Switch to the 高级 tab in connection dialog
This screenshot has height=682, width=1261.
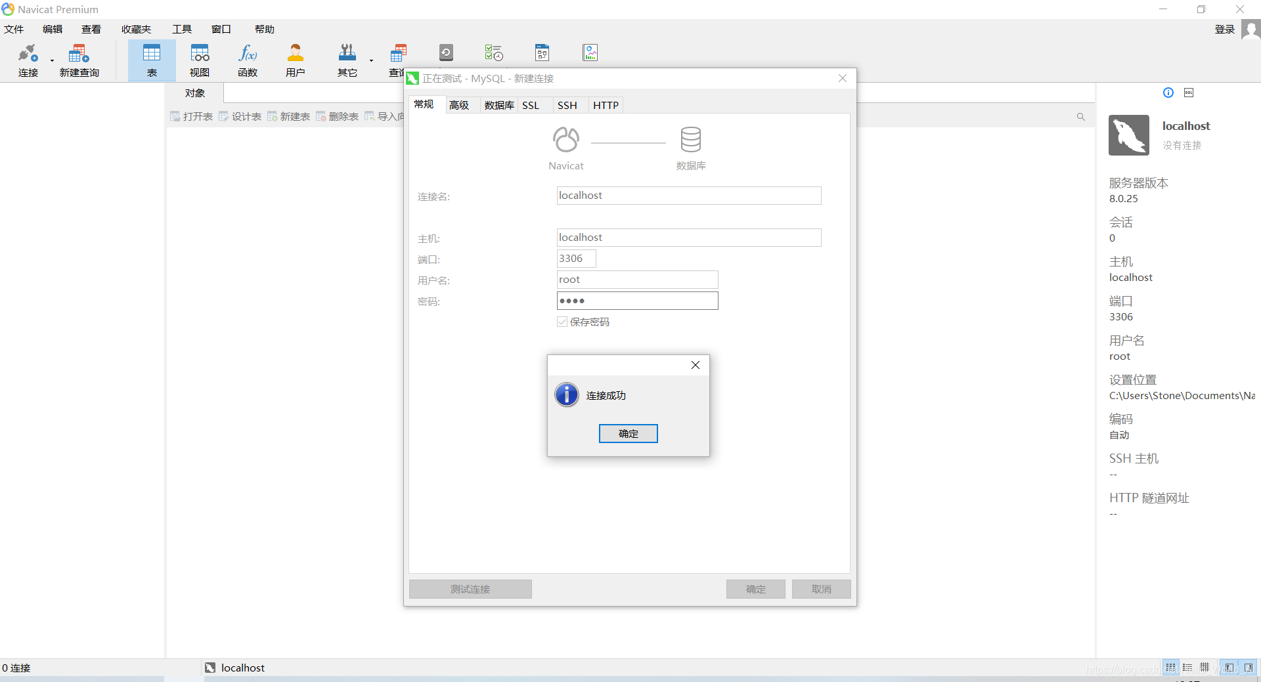click(x=459, y=105)
